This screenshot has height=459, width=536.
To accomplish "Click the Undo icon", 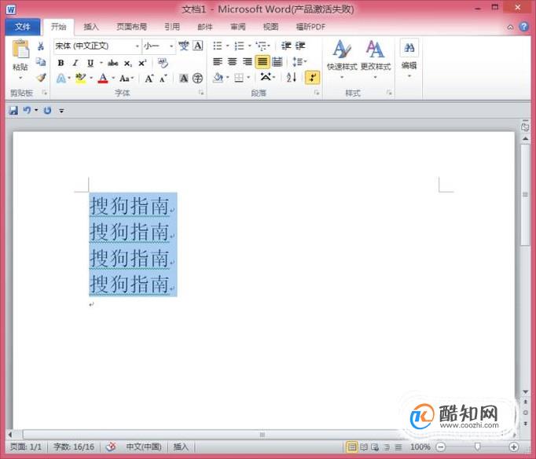I will tap(27, 110).
